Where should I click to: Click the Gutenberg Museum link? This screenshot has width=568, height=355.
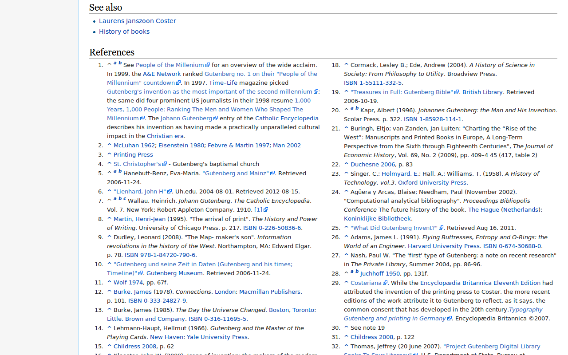tap(174, 273)
